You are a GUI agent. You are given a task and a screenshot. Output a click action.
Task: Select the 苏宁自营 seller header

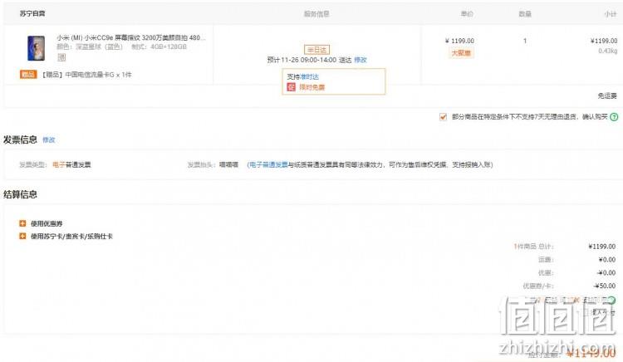tap(32, 13)
